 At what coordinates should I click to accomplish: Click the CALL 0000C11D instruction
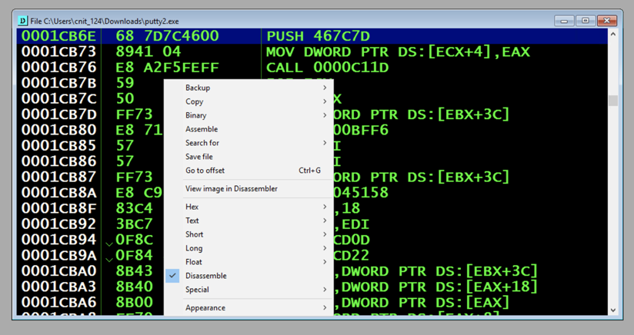tap(328, 68)
